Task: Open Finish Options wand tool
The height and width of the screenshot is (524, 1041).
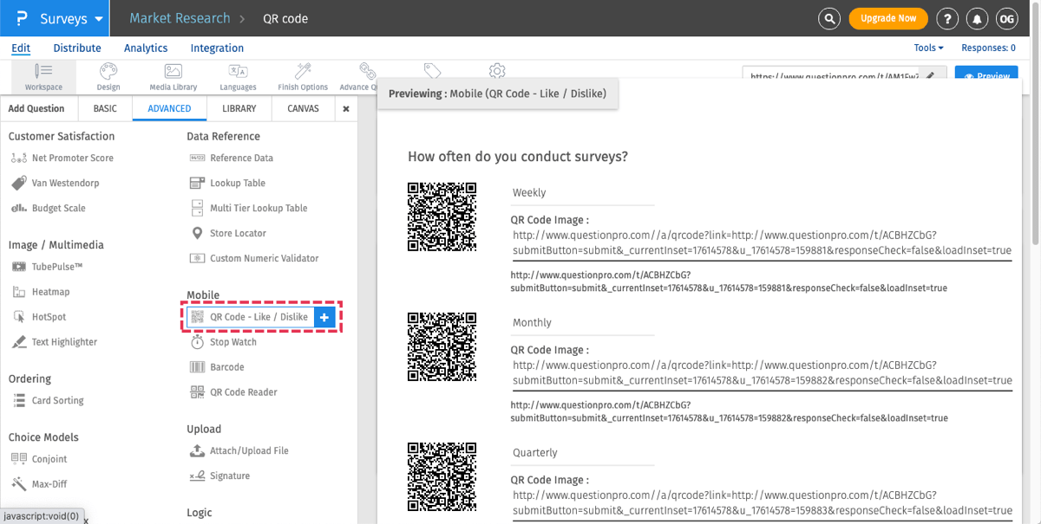Action: 303,76
